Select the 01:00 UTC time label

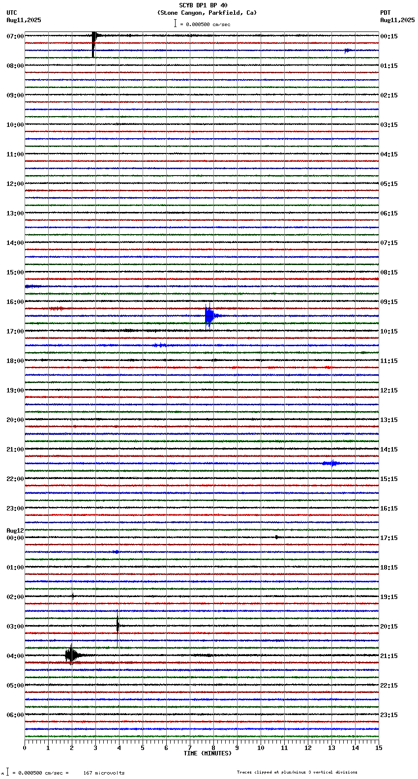click(15, 568)
